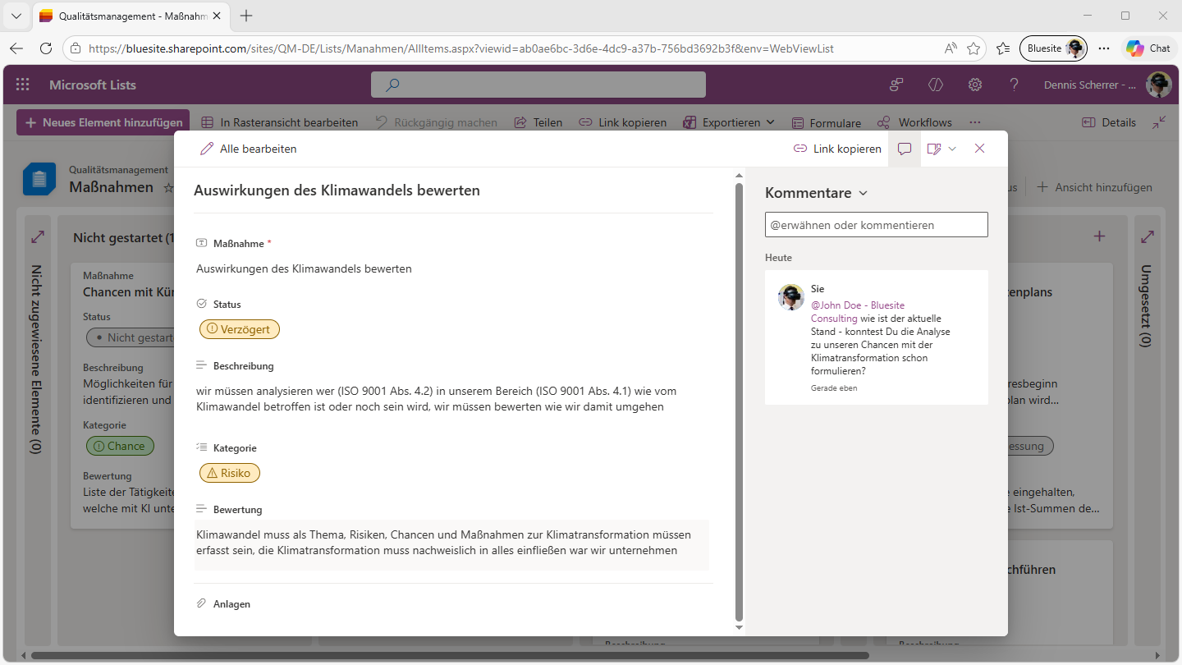Click Link kopieren in the dialog header
The width and height of the screenshot is (1182, 665).
[x=837, y=149]
